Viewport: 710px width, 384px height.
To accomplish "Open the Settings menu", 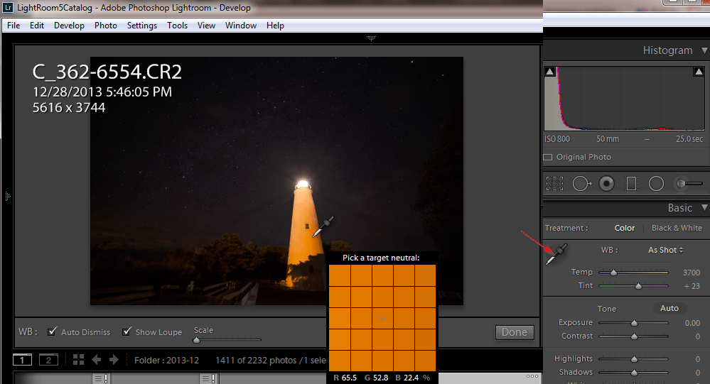I will (142, 26).
